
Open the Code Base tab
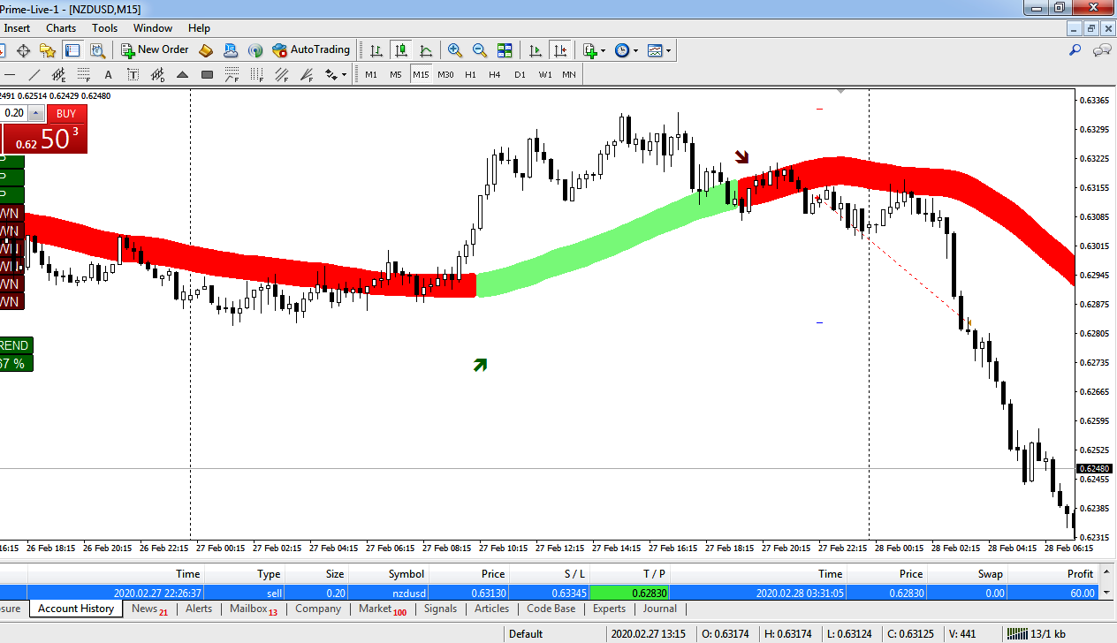coord(551,609)
